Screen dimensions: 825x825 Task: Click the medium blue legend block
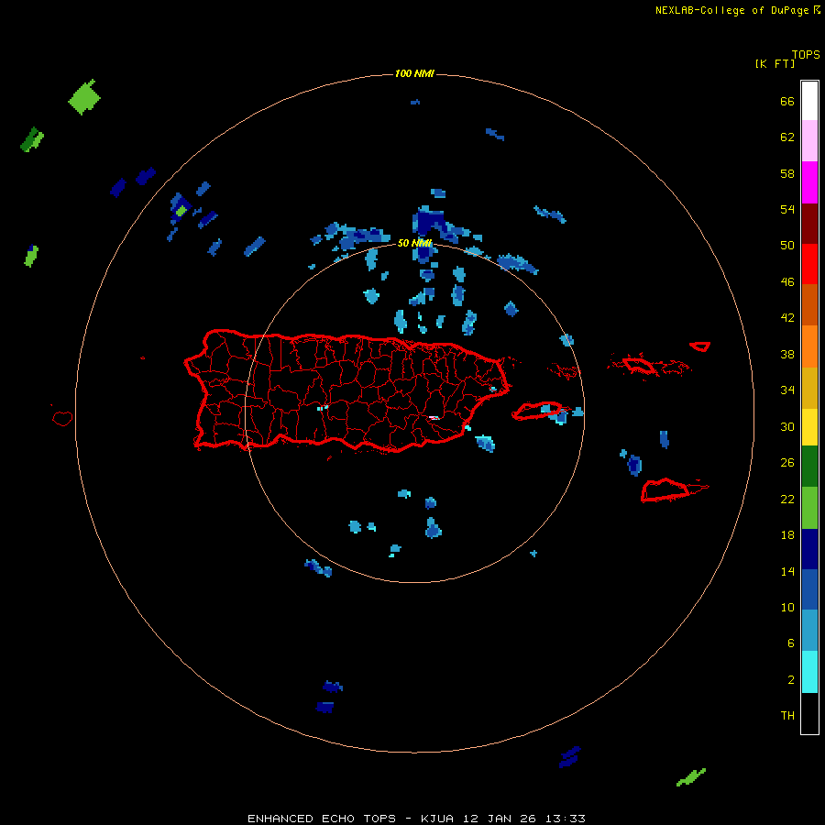809,589
